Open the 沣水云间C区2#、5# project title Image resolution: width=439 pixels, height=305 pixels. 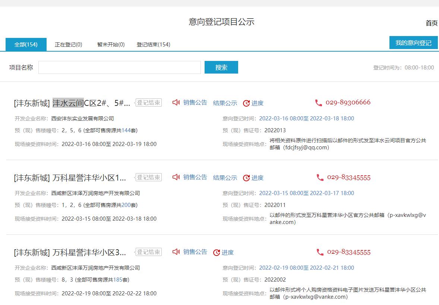click(72, 103)
